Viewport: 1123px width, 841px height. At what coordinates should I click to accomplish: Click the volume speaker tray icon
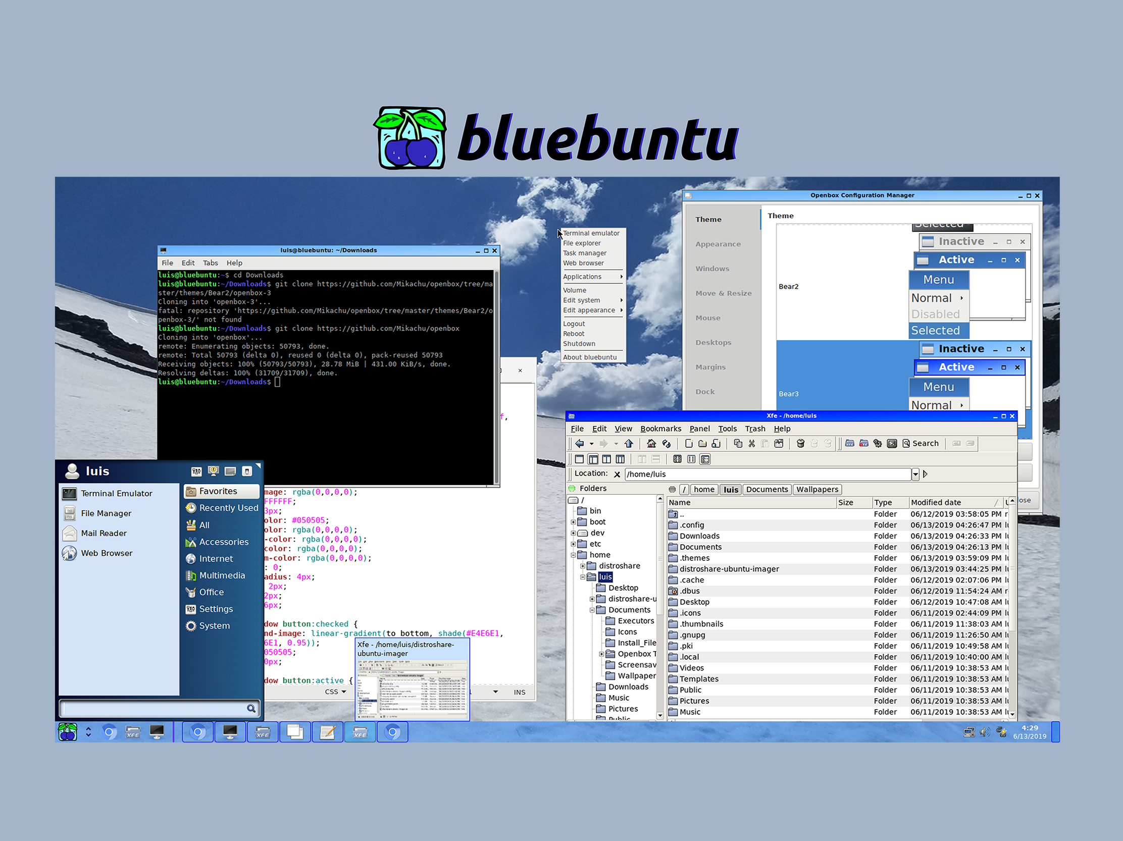coord(985,732)
